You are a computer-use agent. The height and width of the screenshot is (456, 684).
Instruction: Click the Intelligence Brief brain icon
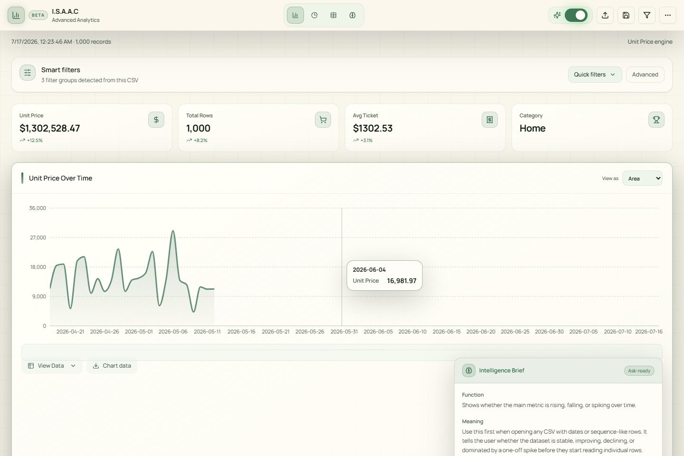tap(469, 370)
